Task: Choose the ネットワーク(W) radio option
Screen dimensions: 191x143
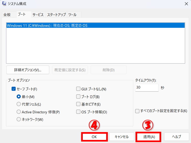Action: (x=19, y=119)
